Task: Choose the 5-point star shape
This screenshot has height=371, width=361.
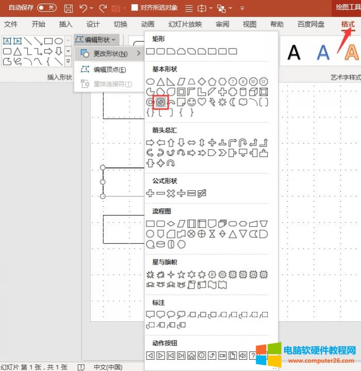Action: pos(181,274)
